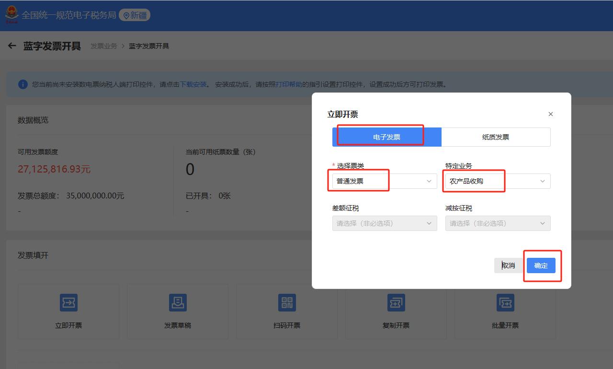Click the 27,125,816.93元 available quota value
Viewport: 613px width, 369px height.
(54, 169)
